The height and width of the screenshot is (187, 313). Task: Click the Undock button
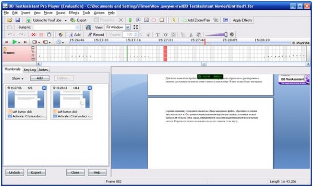tap(15, 172)
